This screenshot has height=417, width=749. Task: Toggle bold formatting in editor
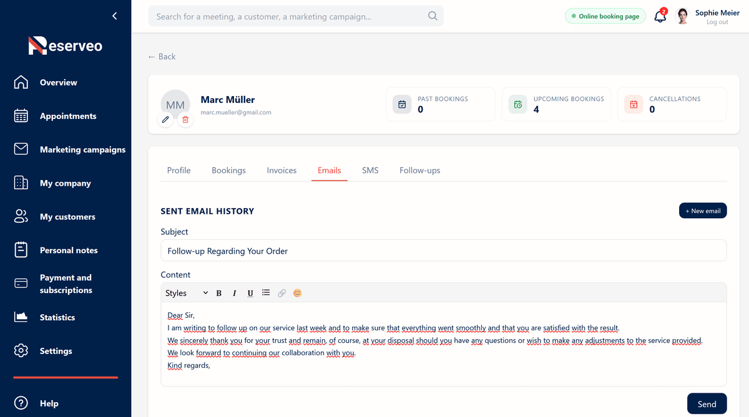(219, 293)
